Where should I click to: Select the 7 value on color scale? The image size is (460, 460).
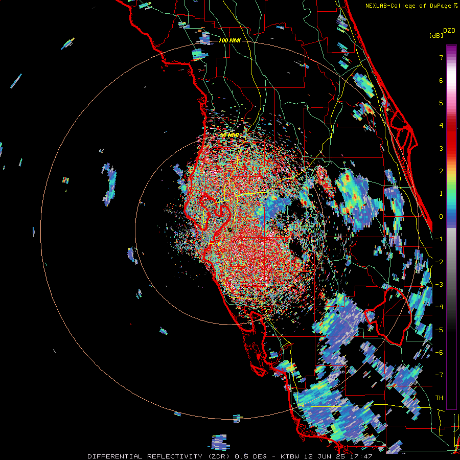(441, 57)
